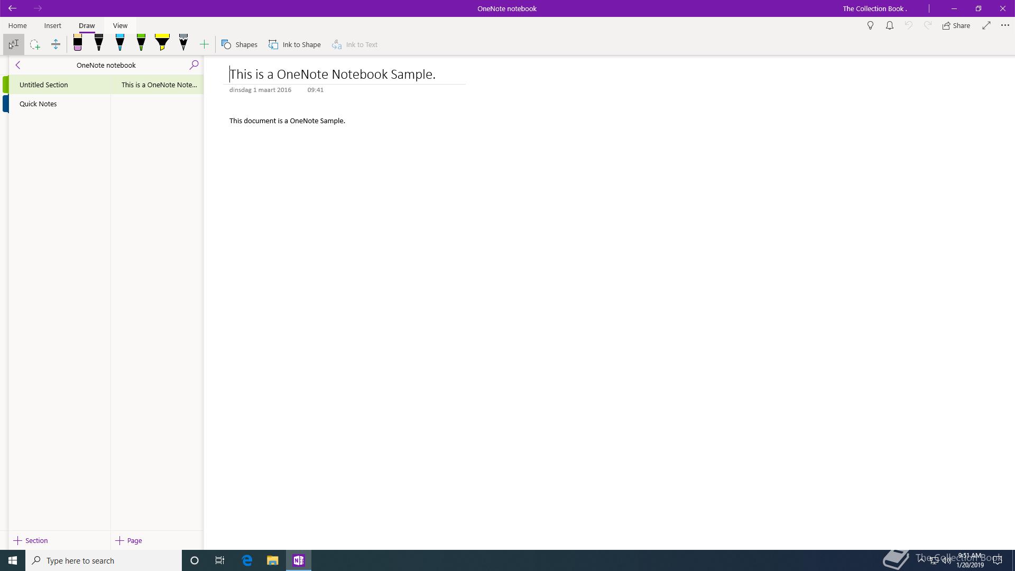
Task: Open File Explorer from taskbar
Action: [x=272, y=560]
